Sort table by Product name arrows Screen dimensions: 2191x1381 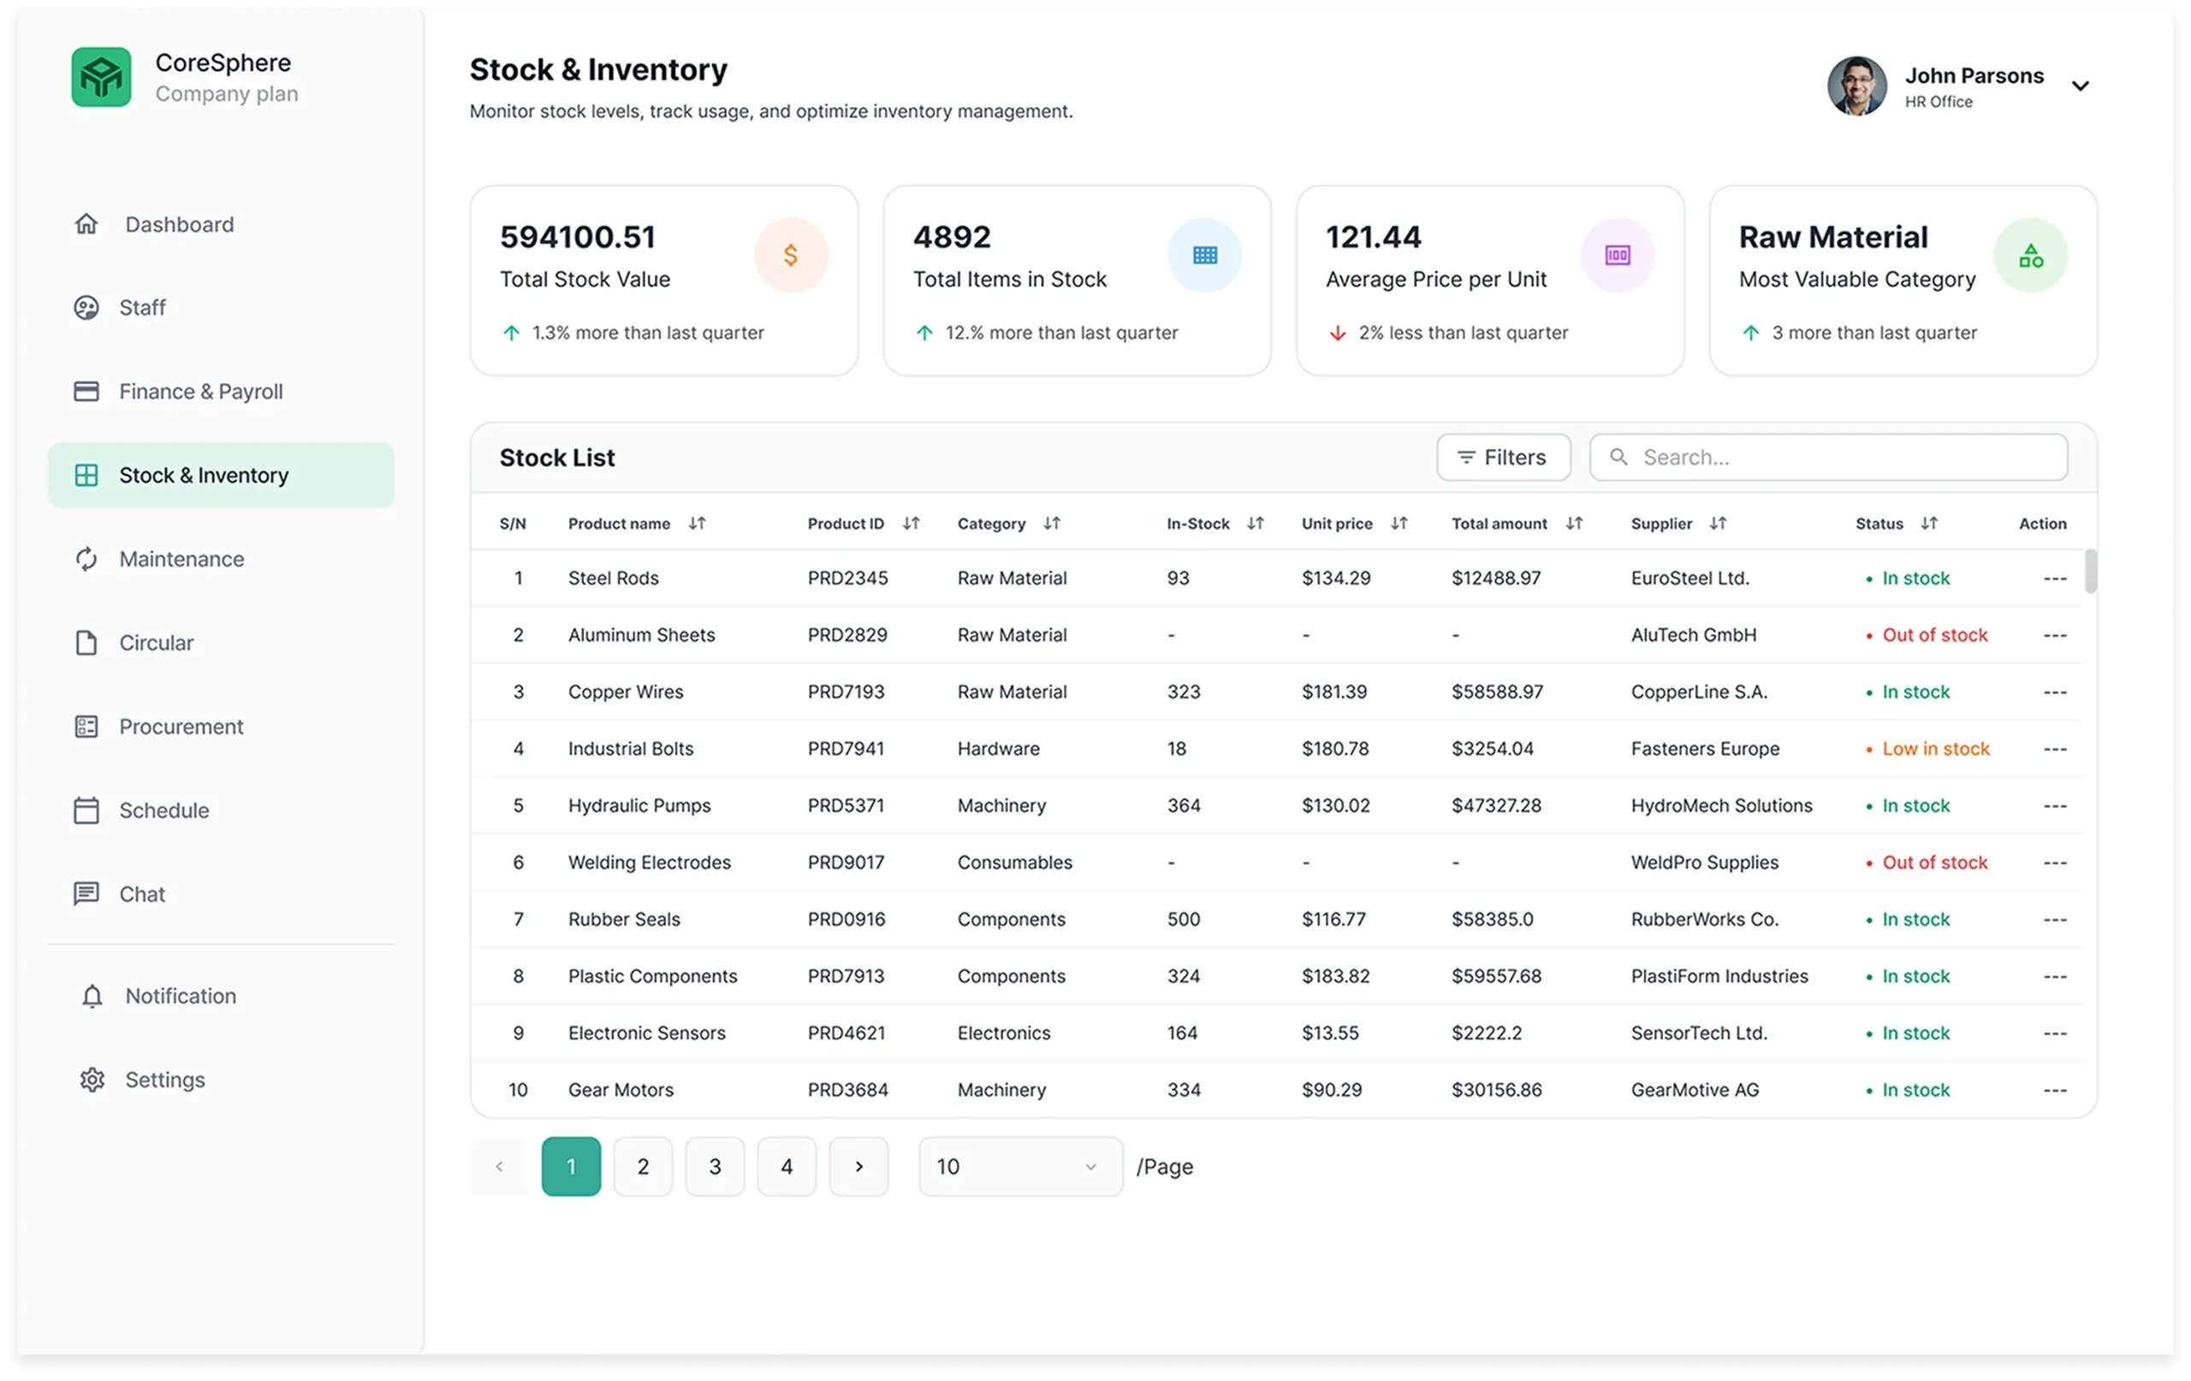[697, 523]
